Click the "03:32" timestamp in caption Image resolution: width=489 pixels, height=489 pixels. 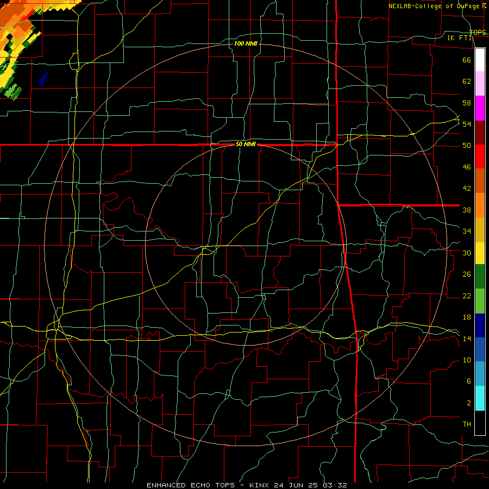(335, 485)
